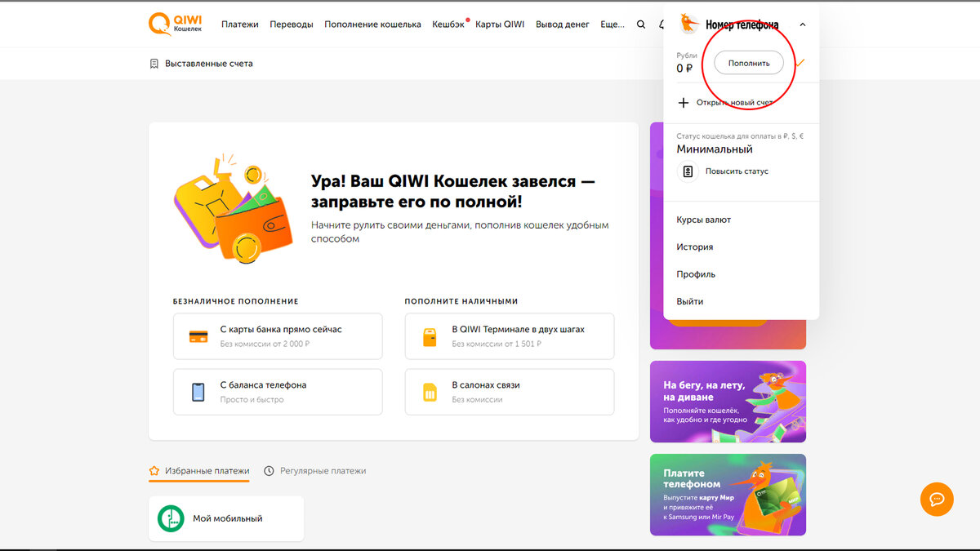Click the orange checkmark beside rubles account
Image resolution: width=980 pixels, height=551 pixels.
coord(801,62)
